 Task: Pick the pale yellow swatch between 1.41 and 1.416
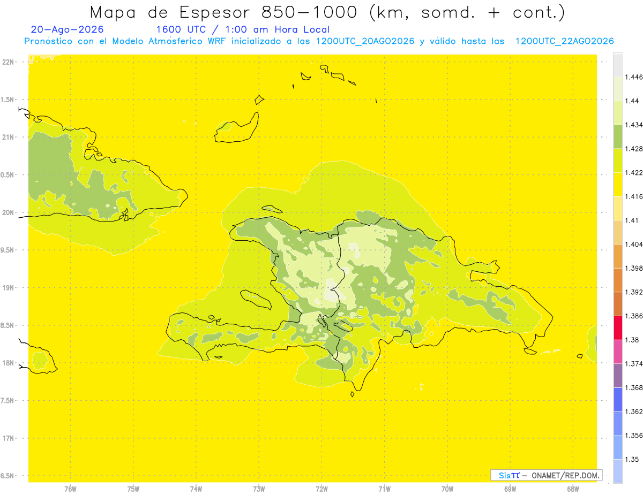pyautogui.click(x=618, y=208)
